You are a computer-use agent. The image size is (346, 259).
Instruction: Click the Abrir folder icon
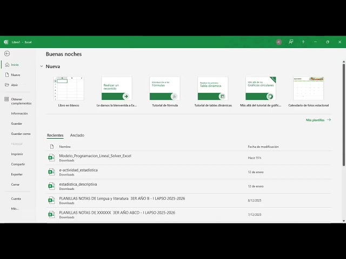point(7,85)
